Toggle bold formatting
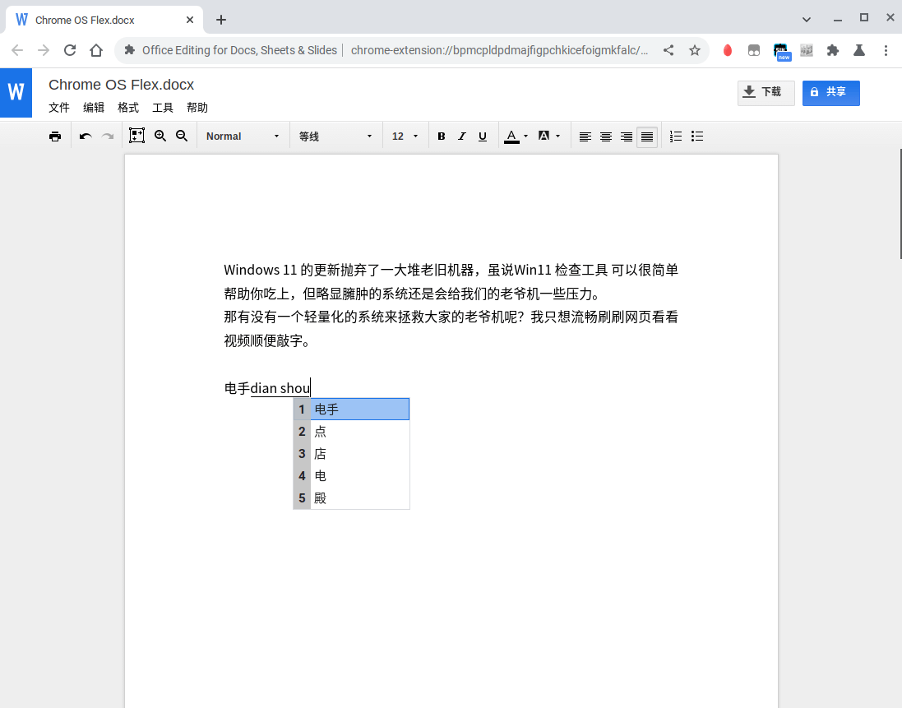Viewport: 902px width, 708px height. tap(442, 136)
